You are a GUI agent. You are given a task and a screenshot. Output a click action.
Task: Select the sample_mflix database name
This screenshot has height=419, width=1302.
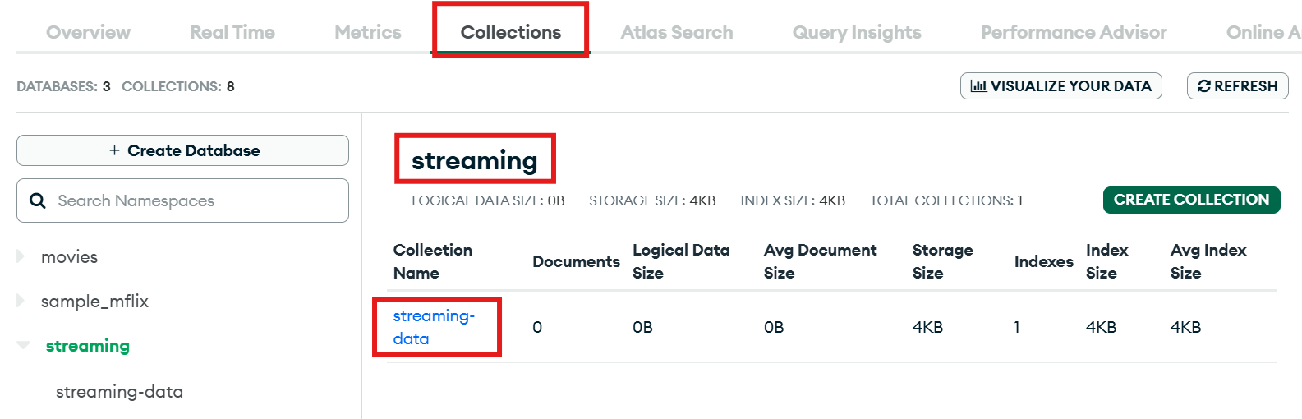(x=94, y=302)
